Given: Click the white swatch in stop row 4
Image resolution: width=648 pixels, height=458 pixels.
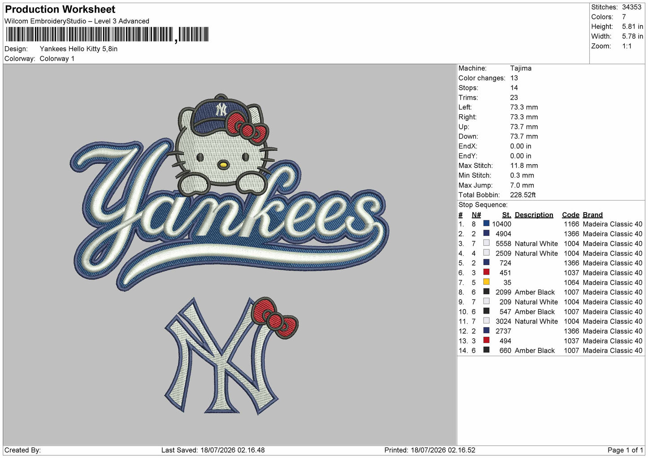Looking at the screenshot, I should [x=486, y=253].
